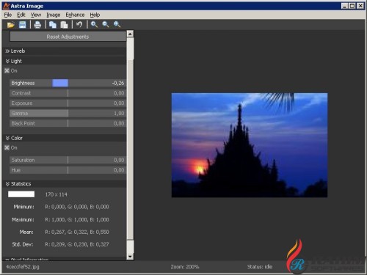Click the Status: idle text
The image size is (367, 275).
tap(260, 267)
